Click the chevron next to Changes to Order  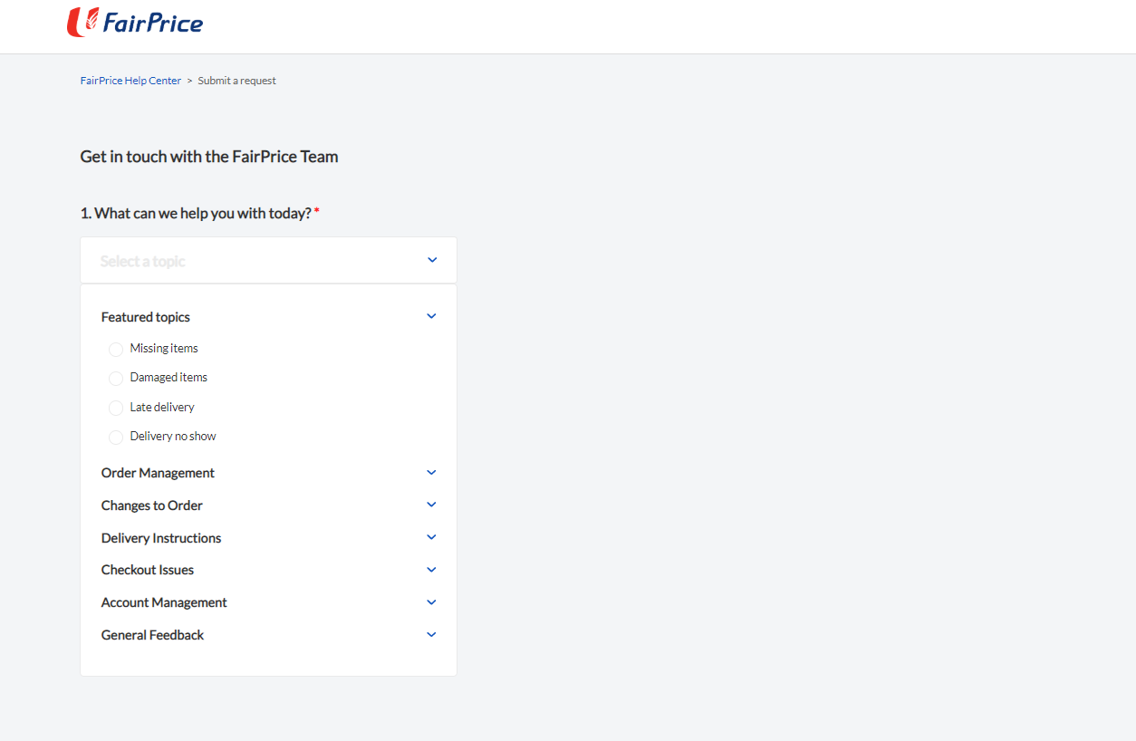[x=431, y=505]
